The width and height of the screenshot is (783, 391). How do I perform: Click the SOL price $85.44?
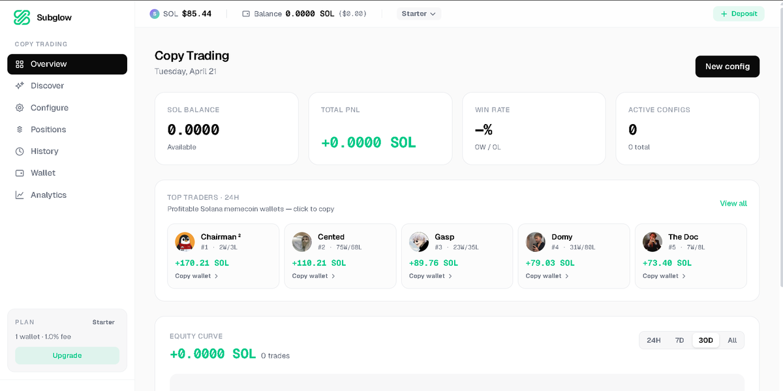pos(196,14)
